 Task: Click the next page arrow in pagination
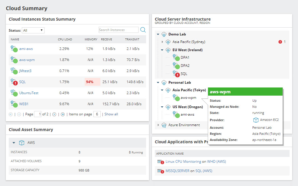[x=54, y=114]
